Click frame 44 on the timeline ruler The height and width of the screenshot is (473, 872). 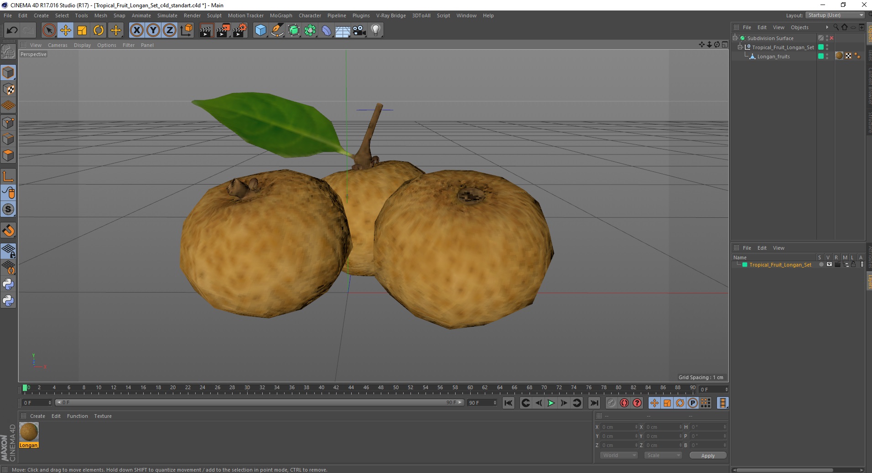tap(351, 388)
